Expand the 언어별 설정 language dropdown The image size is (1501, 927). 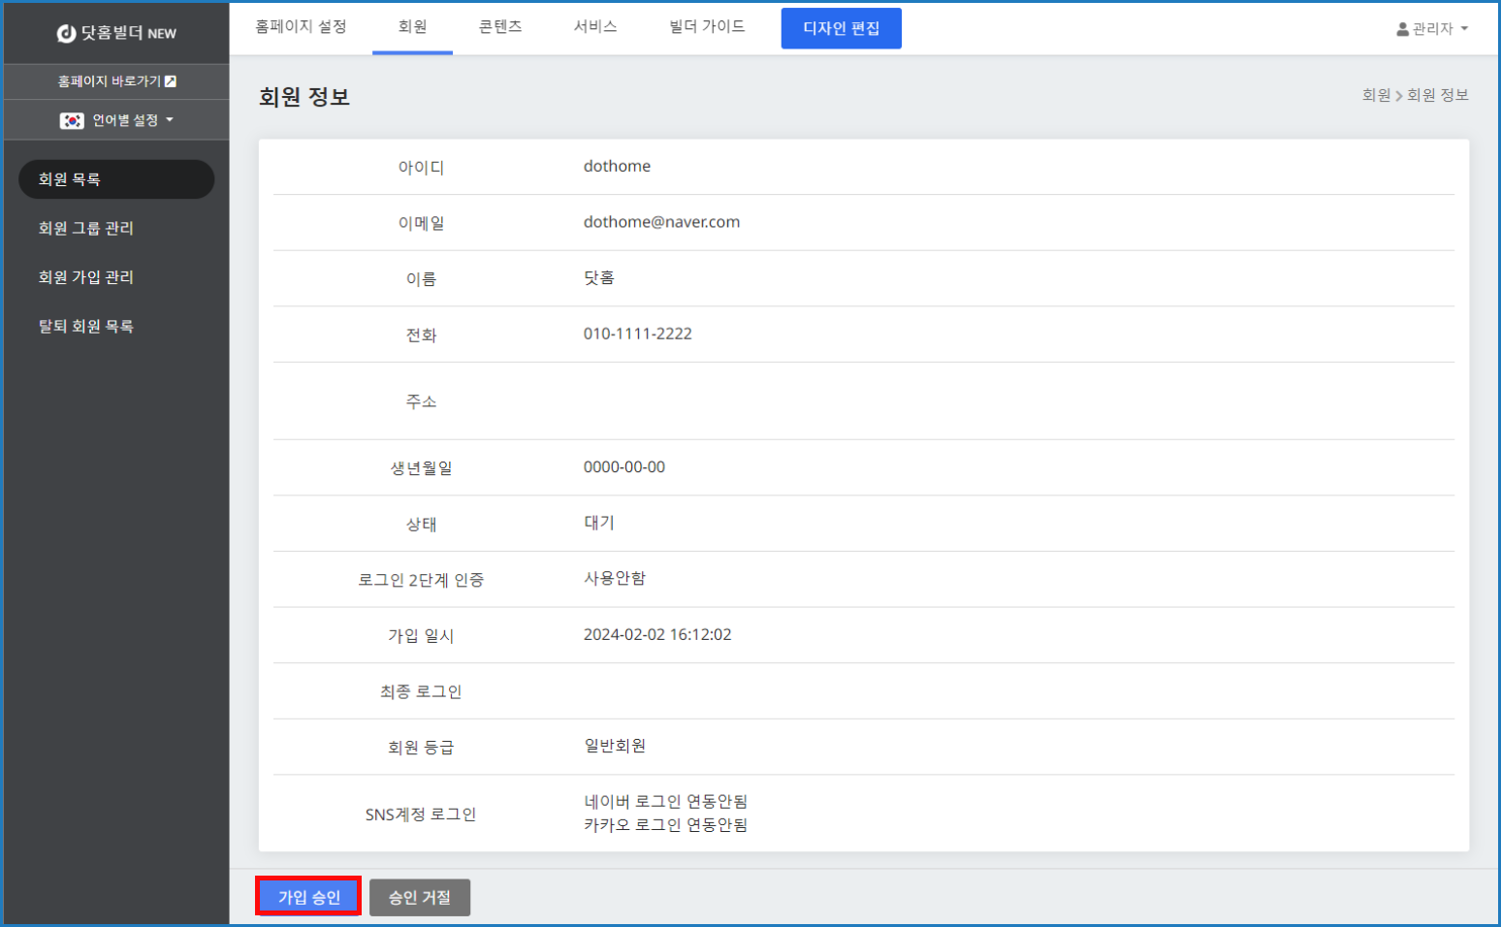click(116, 120)
